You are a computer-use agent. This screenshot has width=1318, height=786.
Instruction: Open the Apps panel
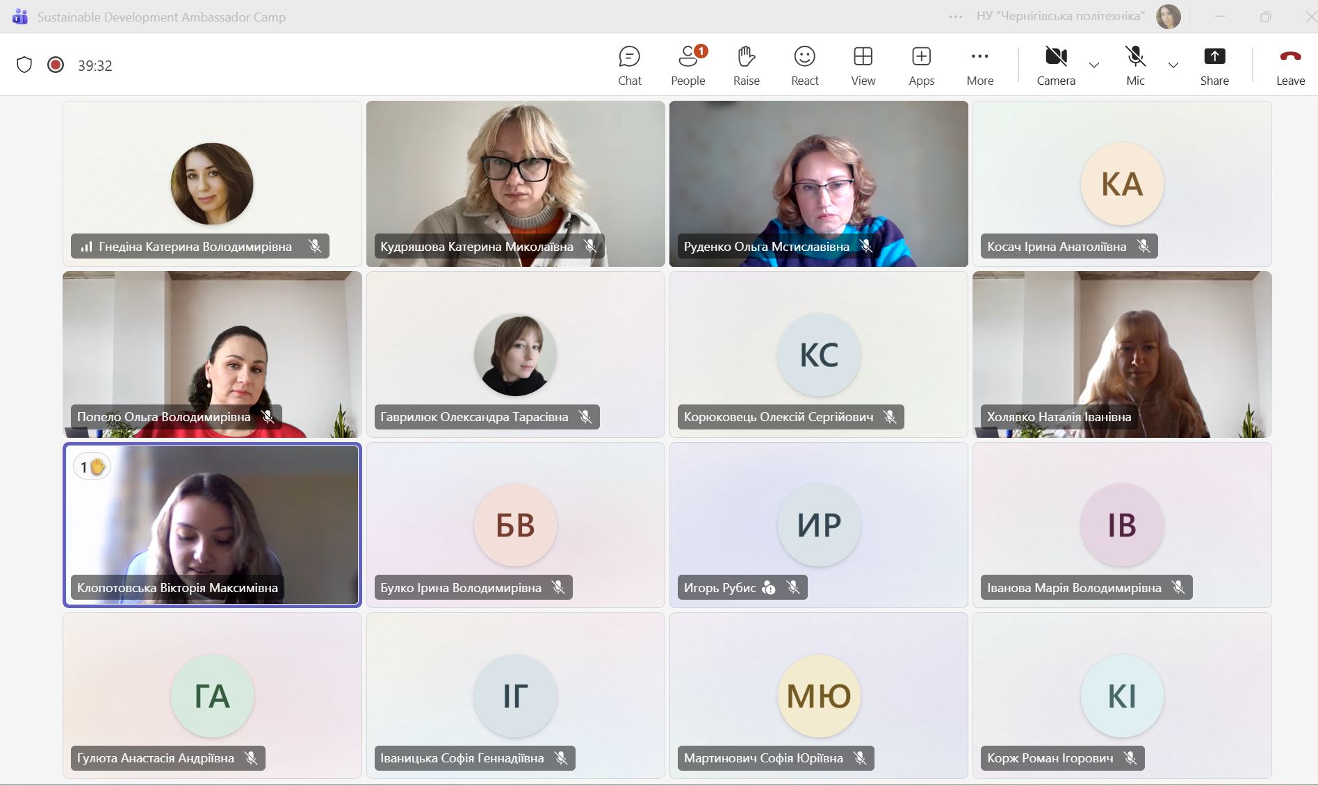[x=921, y=65]
